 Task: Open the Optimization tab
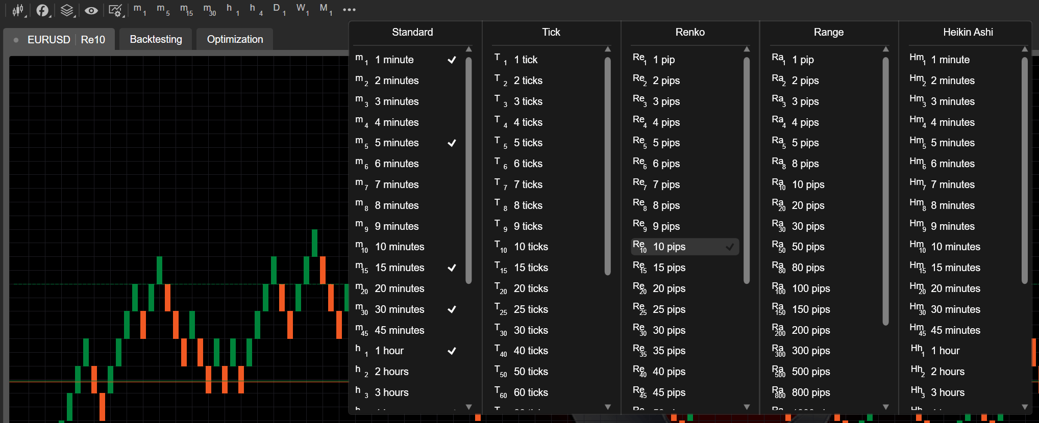pyautogui.click(x=235, y=39)
